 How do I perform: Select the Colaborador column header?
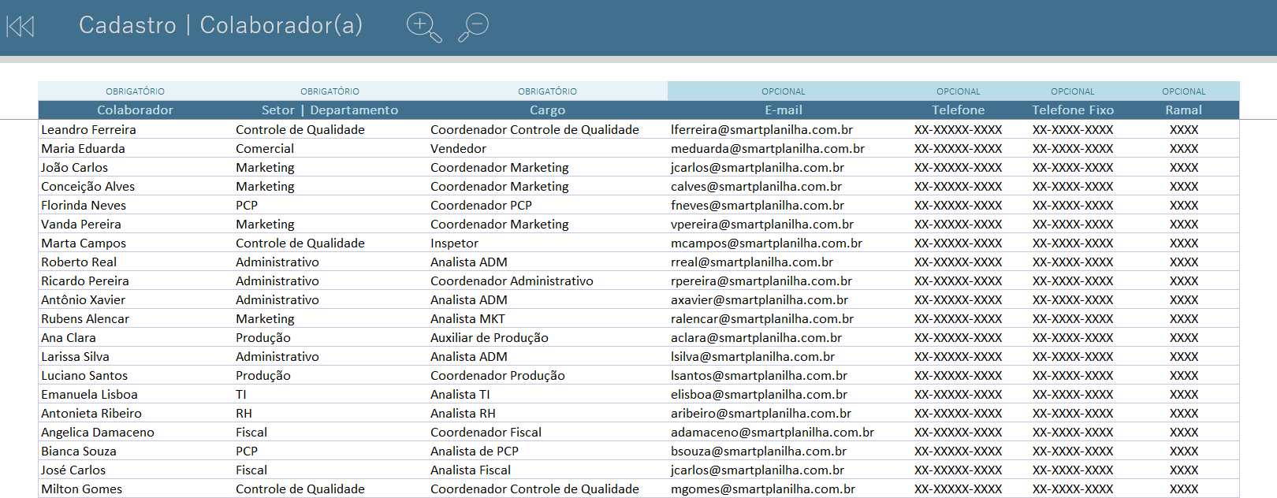[x=135, y=110]
